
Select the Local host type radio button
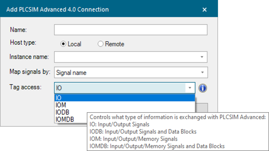point(63,44)
